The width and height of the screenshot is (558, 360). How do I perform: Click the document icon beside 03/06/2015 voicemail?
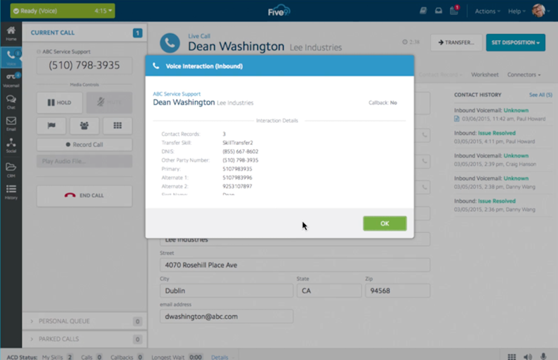[457, 118]
